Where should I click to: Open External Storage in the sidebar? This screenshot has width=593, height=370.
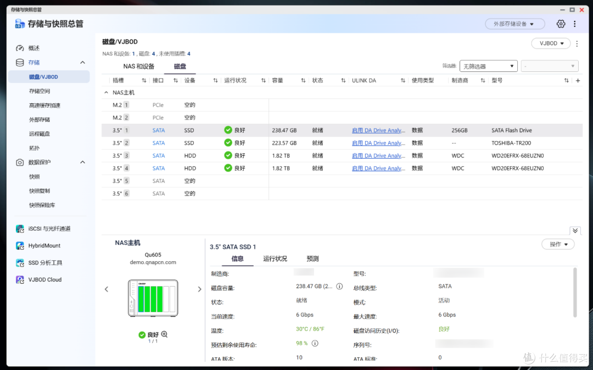(x=40, y=120)
